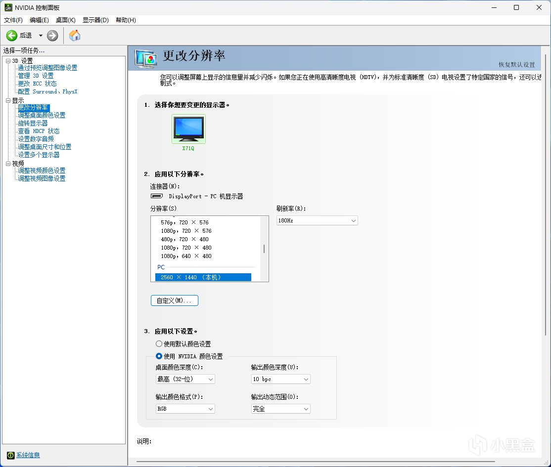Select 使用默认颜色设置 radio button
The width and height of the screenshot is (551, 467).
click(159, 344)
